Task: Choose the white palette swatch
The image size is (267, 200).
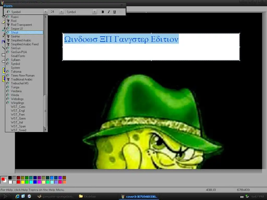Action: click(10, 182)
